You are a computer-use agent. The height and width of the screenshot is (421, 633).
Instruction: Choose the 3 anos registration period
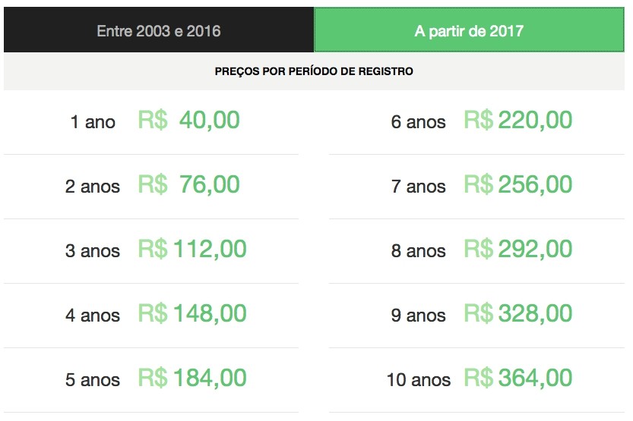93,251
